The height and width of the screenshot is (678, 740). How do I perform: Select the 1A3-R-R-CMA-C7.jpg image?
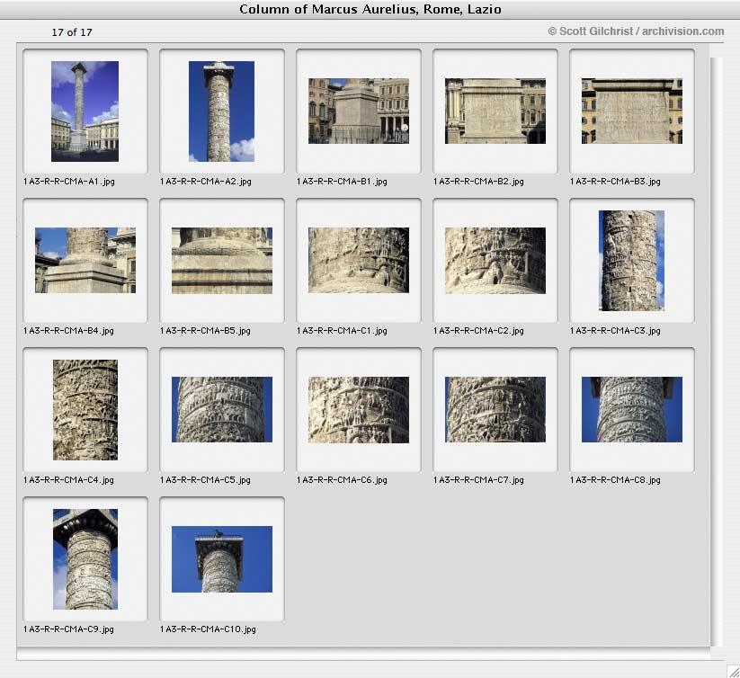point(495,409)
